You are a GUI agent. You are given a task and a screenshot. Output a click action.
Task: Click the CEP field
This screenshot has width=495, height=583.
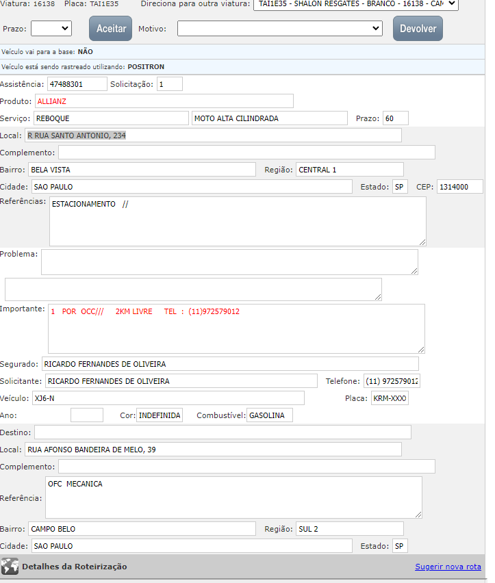(460, 187)
